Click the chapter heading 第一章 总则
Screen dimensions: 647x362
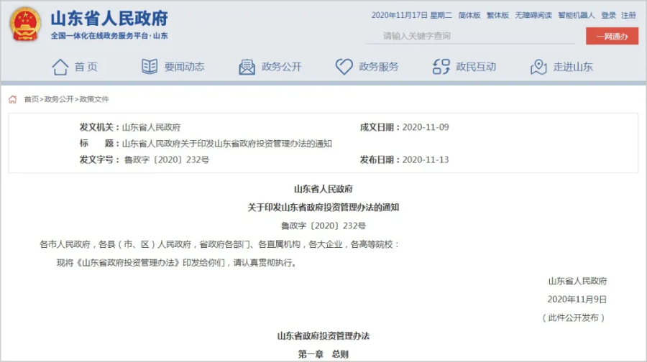point(323,354)
